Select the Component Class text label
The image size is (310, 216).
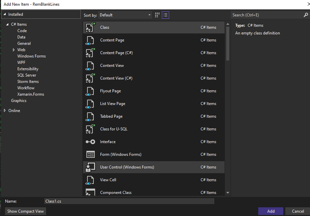(x=116, y=192)
